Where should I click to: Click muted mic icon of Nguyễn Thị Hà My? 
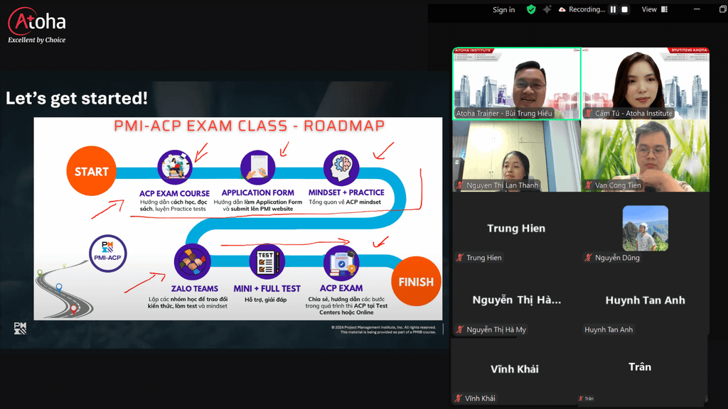(x=460, y=329)
